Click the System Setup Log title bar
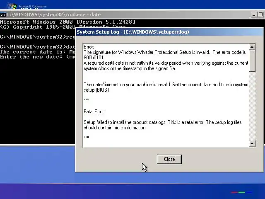 tap(169, 32)
